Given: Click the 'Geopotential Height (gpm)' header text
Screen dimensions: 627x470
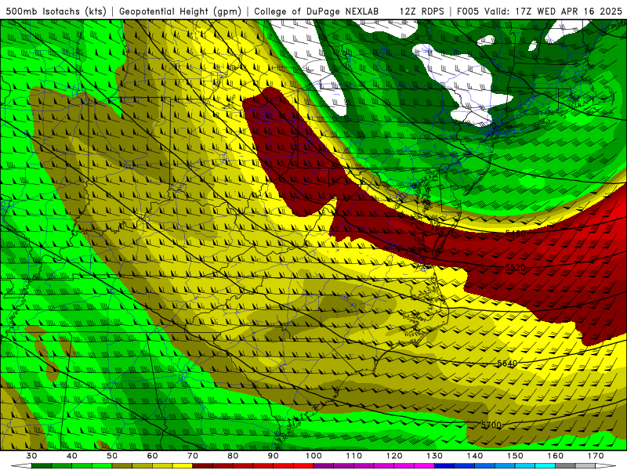Looking at the screenshot, I should point(180,11).
